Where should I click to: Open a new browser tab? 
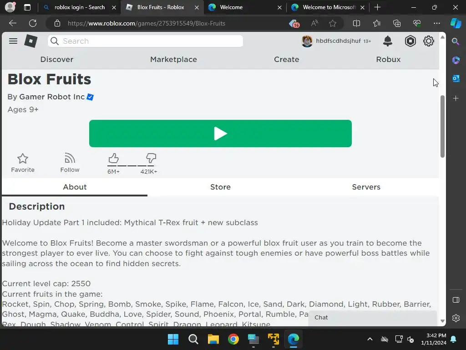click(x=377, y=7)
